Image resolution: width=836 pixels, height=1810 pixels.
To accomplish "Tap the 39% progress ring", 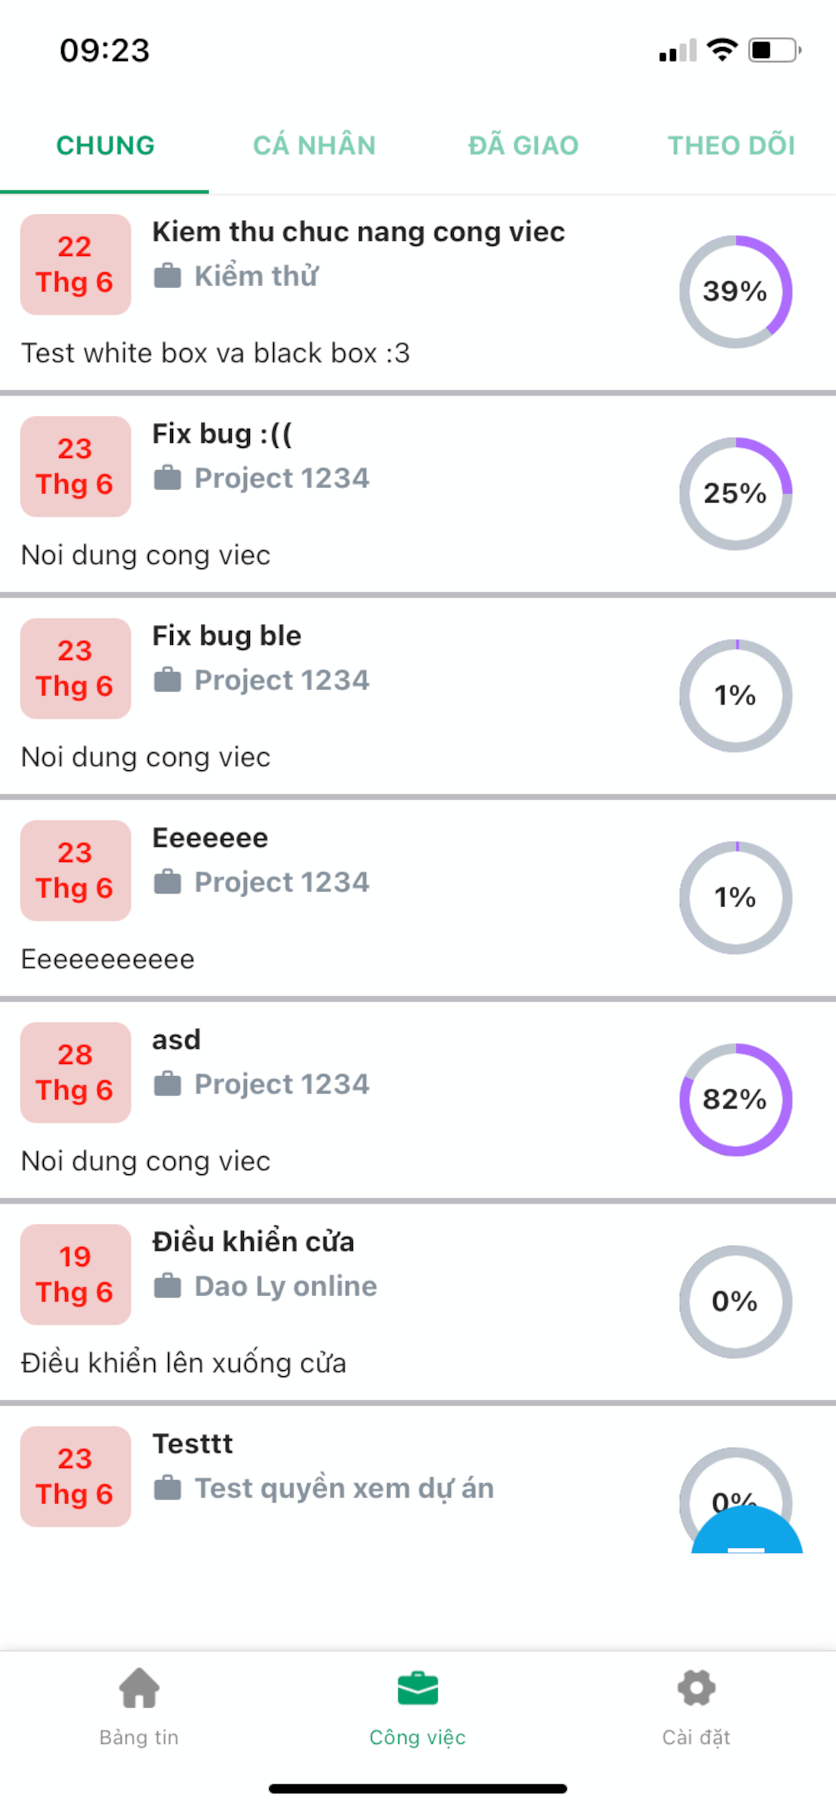I will pyautogui.click(x=736, y=292).
